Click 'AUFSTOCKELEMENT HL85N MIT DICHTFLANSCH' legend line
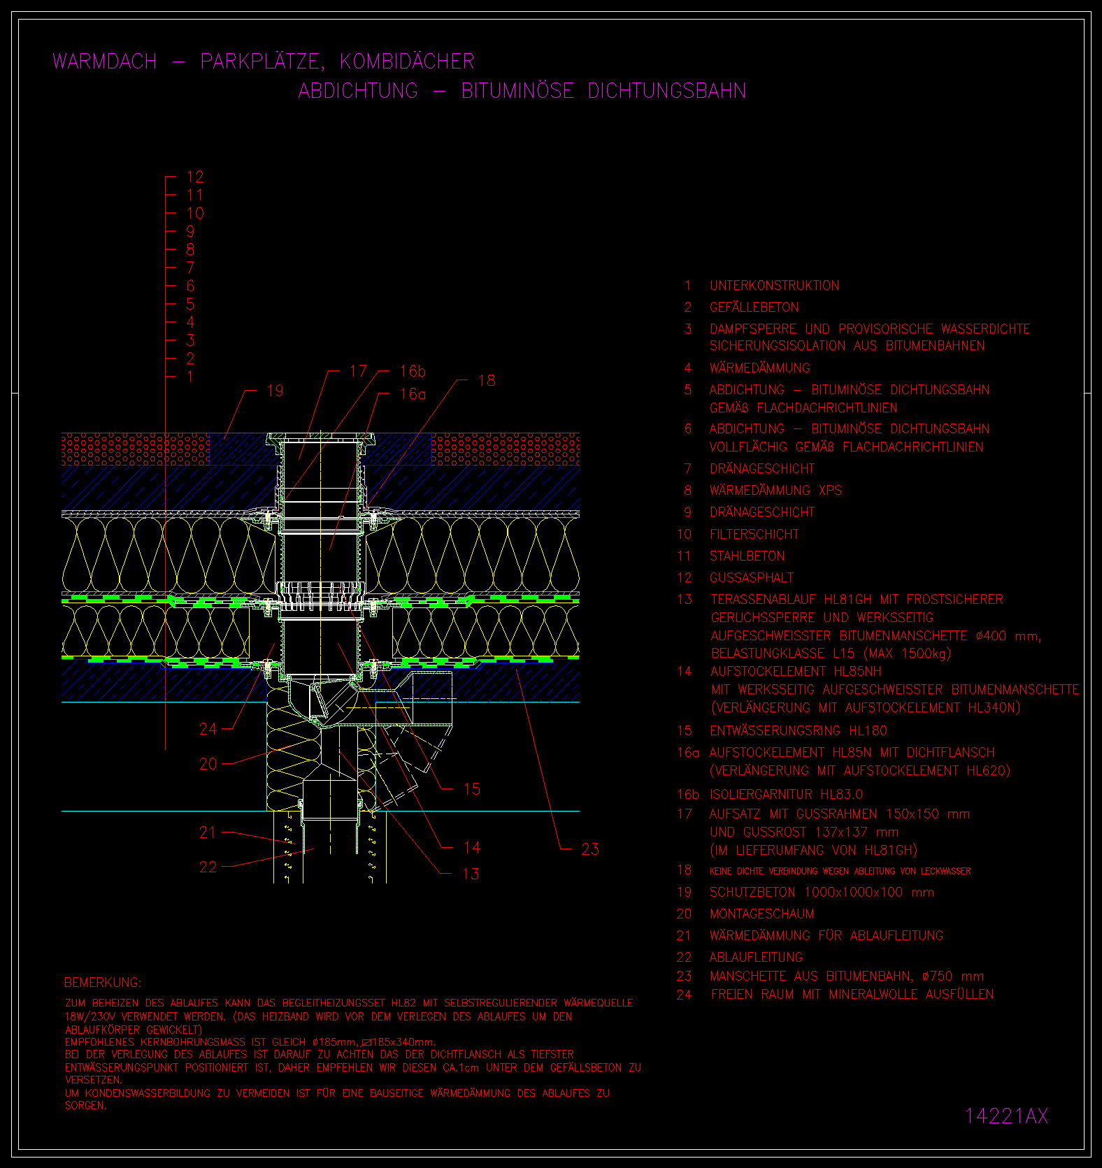1102x1168 pixels. [852, 752]
